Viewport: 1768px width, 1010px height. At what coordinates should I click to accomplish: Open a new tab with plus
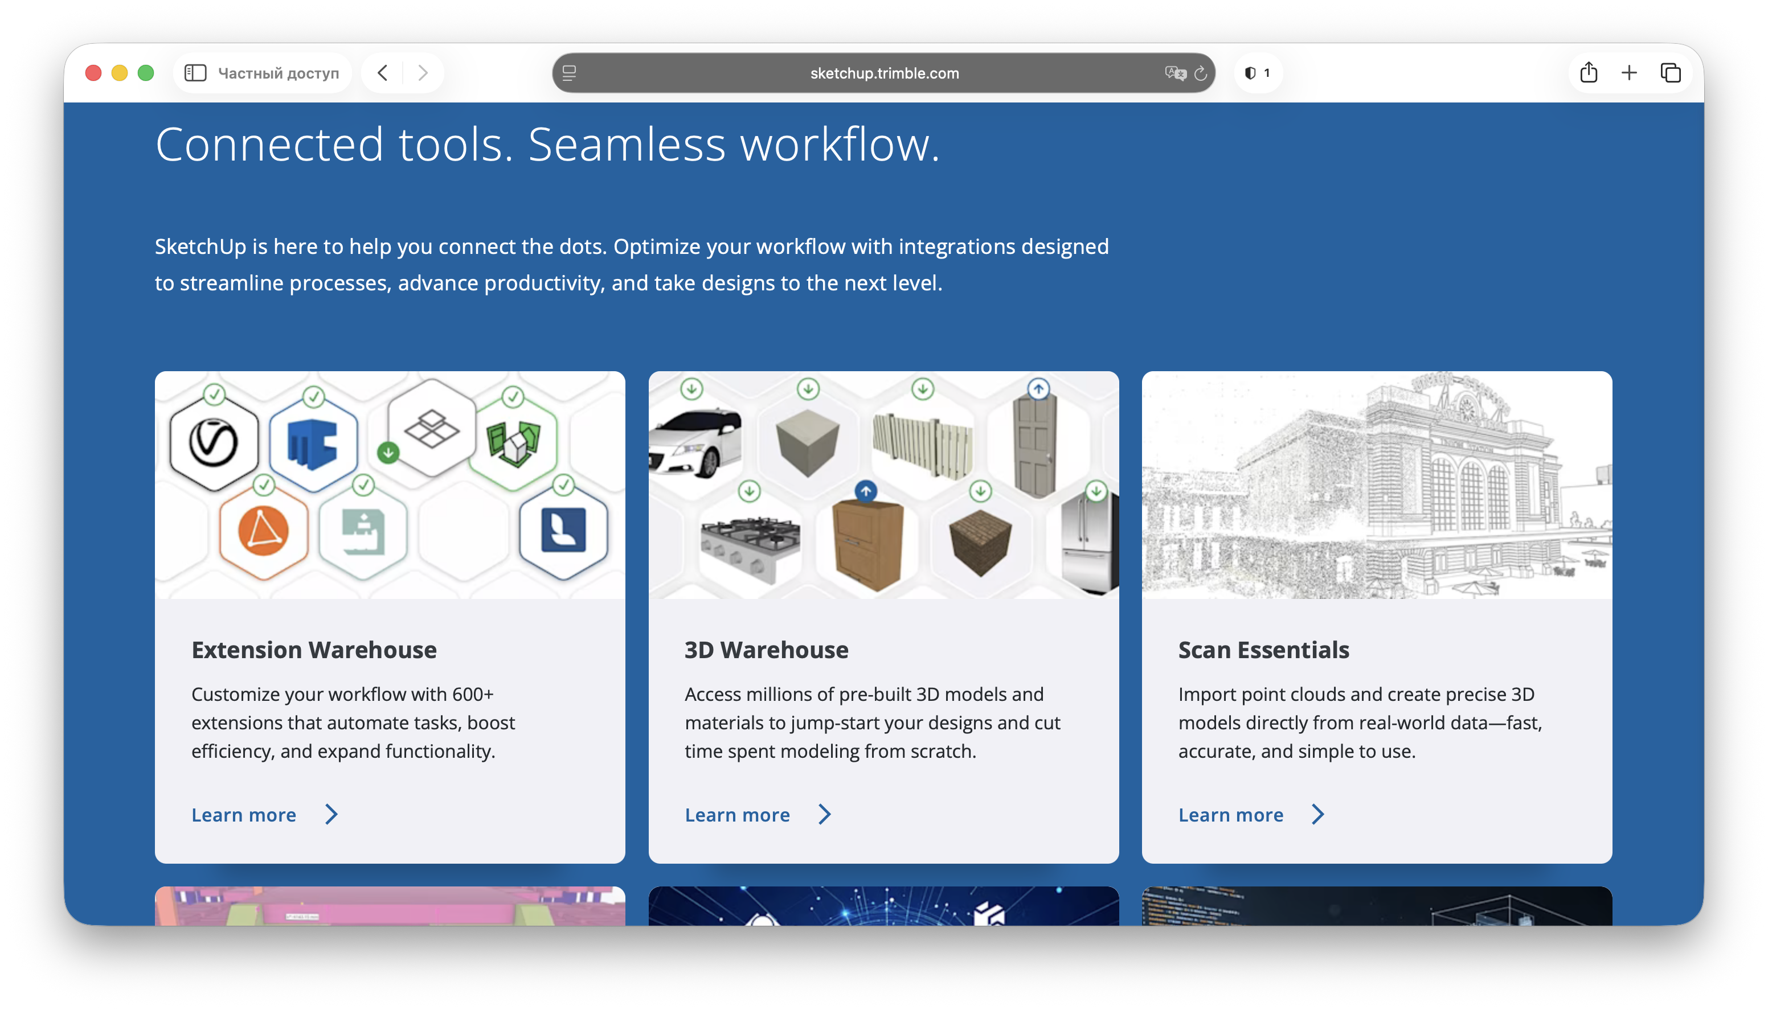click(1629, 73)
